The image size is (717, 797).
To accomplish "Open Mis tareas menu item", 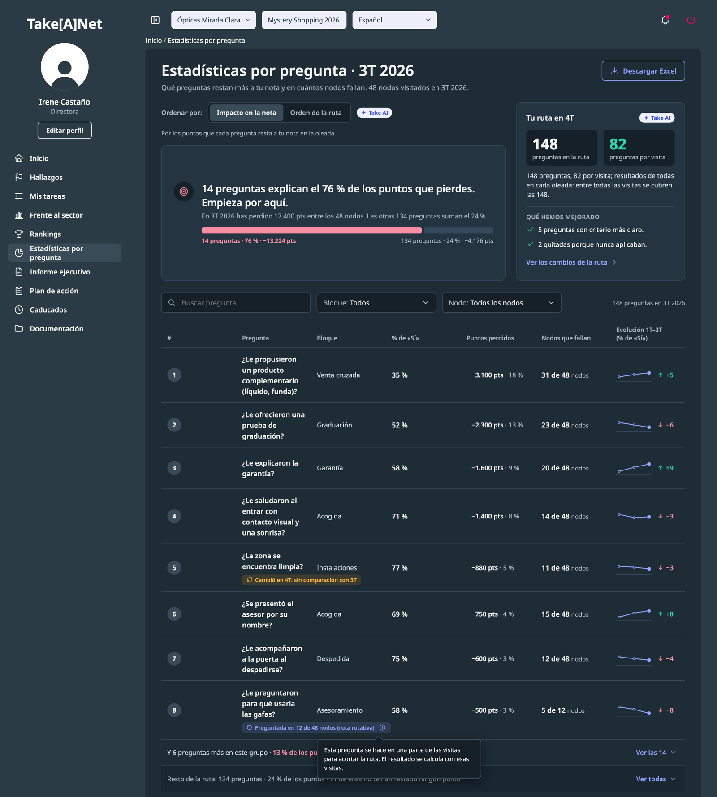I will pos(65,196).
